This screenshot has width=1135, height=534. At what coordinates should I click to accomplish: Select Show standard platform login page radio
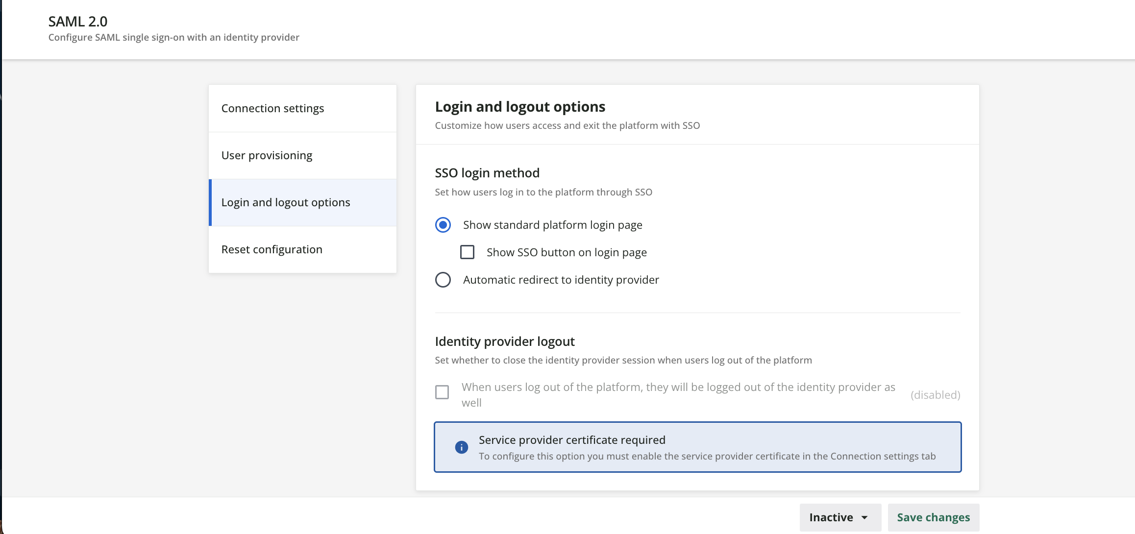[x=443, y=225]
